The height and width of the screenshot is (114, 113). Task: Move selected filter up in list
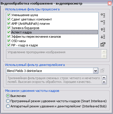(x=103, y=30)
